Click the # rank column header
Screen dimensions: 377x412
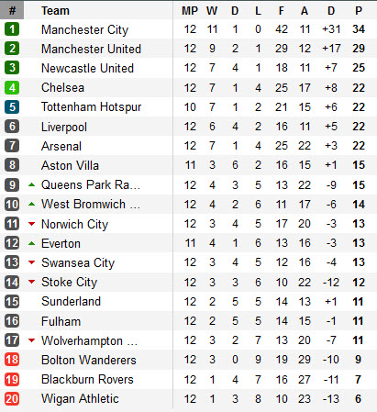12,10
